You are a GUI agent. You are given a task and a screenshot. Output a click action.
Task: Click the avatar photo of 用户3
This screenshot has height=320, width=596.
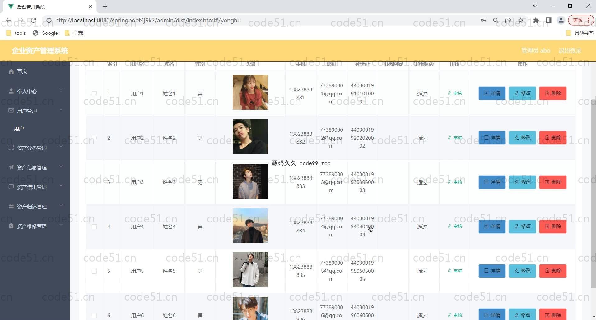[250, 181]
